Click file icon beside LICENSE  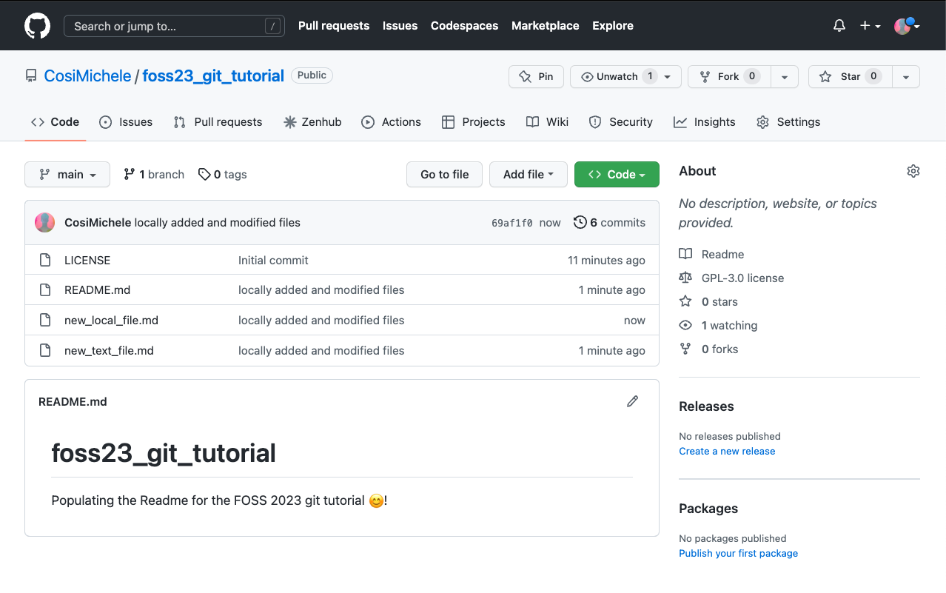45,261
